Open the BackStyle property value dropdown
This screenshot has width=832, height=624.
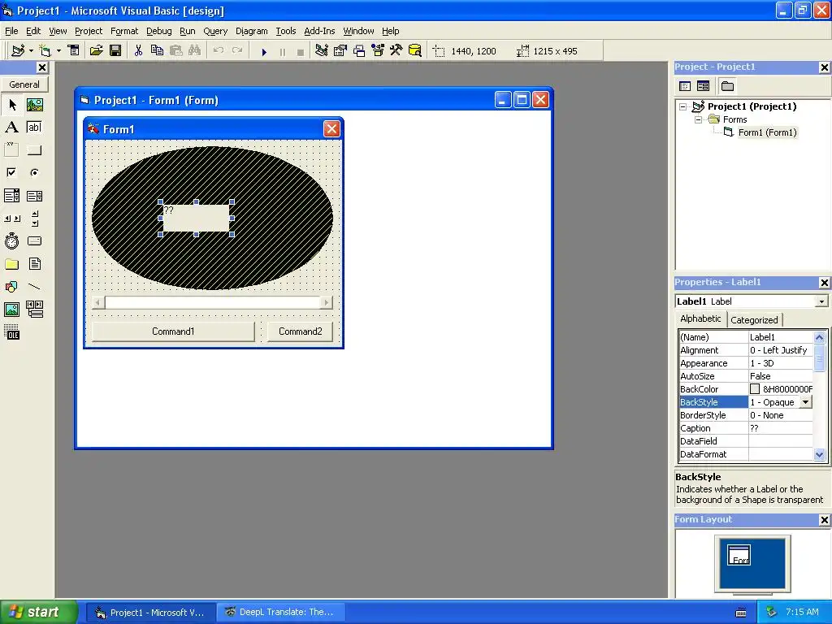pyautogui.click(x=806, y=402)
